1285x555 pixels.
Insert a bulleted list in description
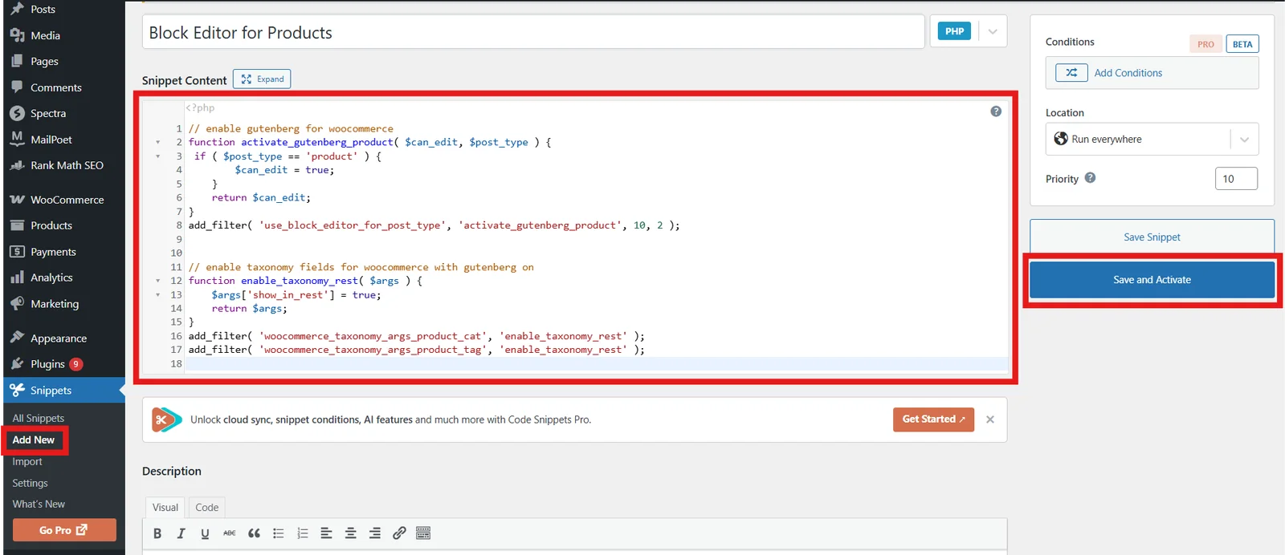(279, 533)
